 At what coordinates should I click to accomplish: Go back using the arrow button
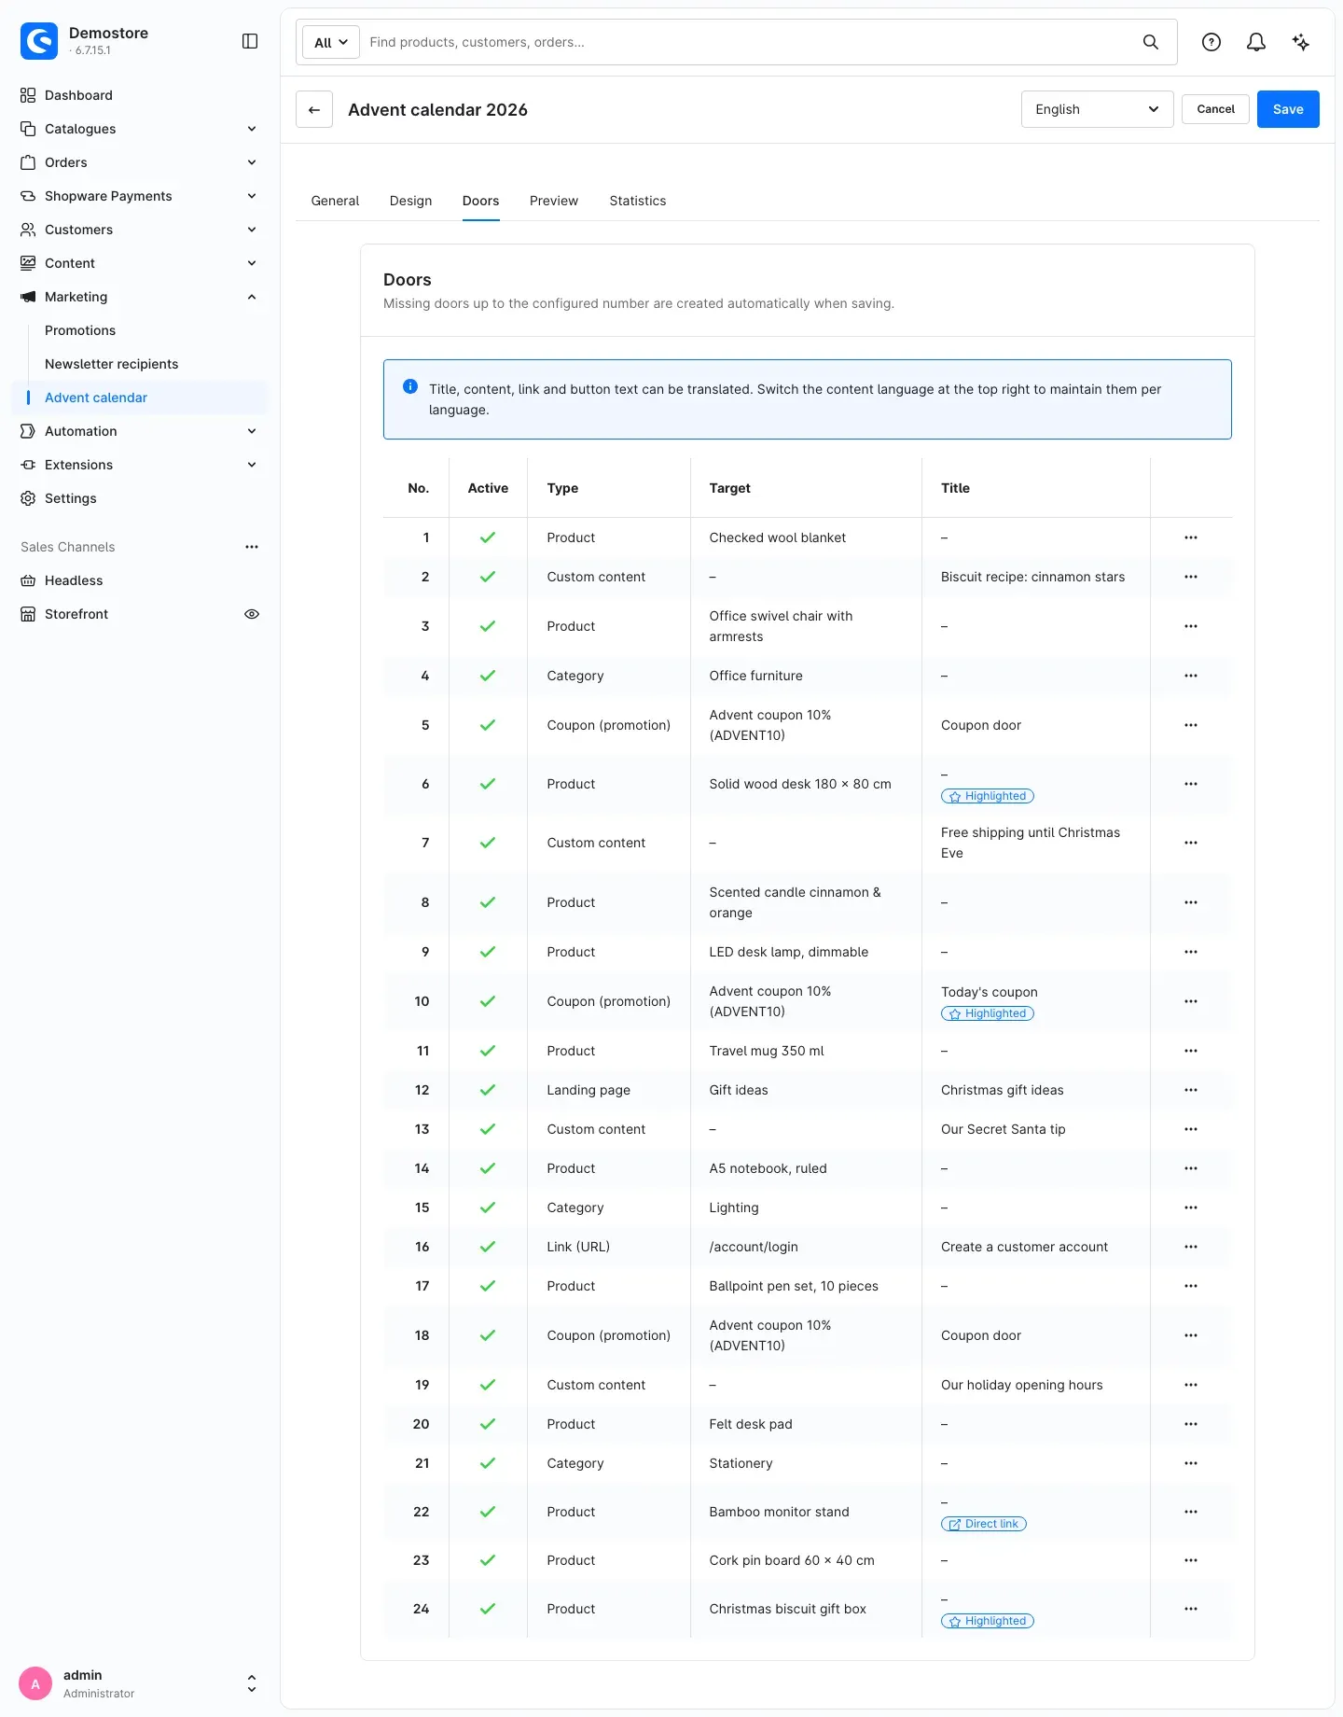(314, 109)
